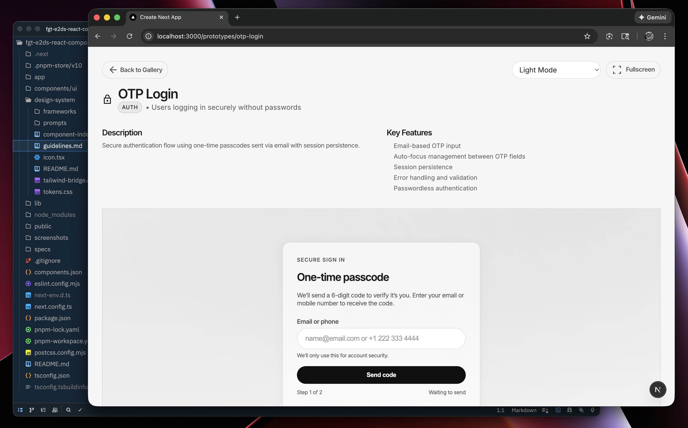Open the notifications bell in editor status bar

(592, 410)
